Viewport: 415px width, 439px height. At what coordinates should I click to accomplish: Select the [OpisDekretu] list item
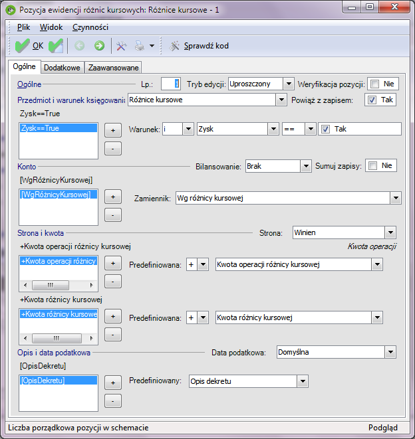tap(59, 381)
